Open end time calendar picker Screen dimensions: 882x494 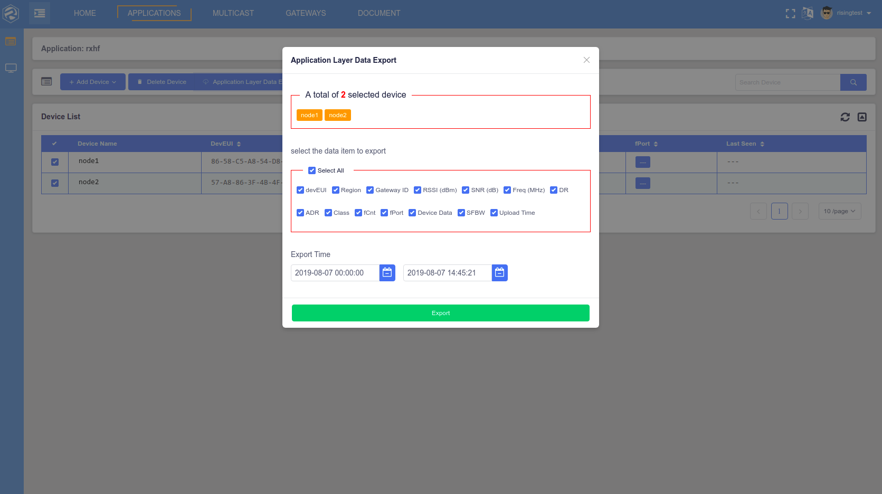499,273
